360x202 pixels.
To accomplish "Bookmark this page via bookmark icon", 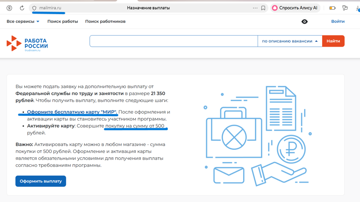I will 263,8.
